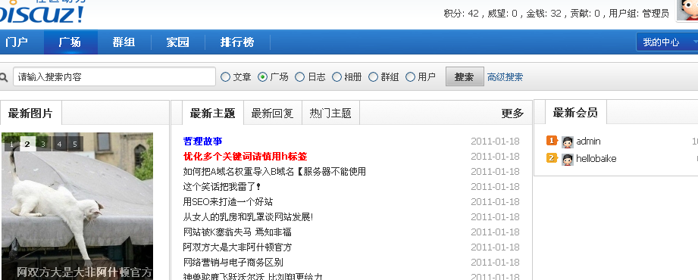Select the 相册 search radio button
698x280 pixels.
pos(337,77)
